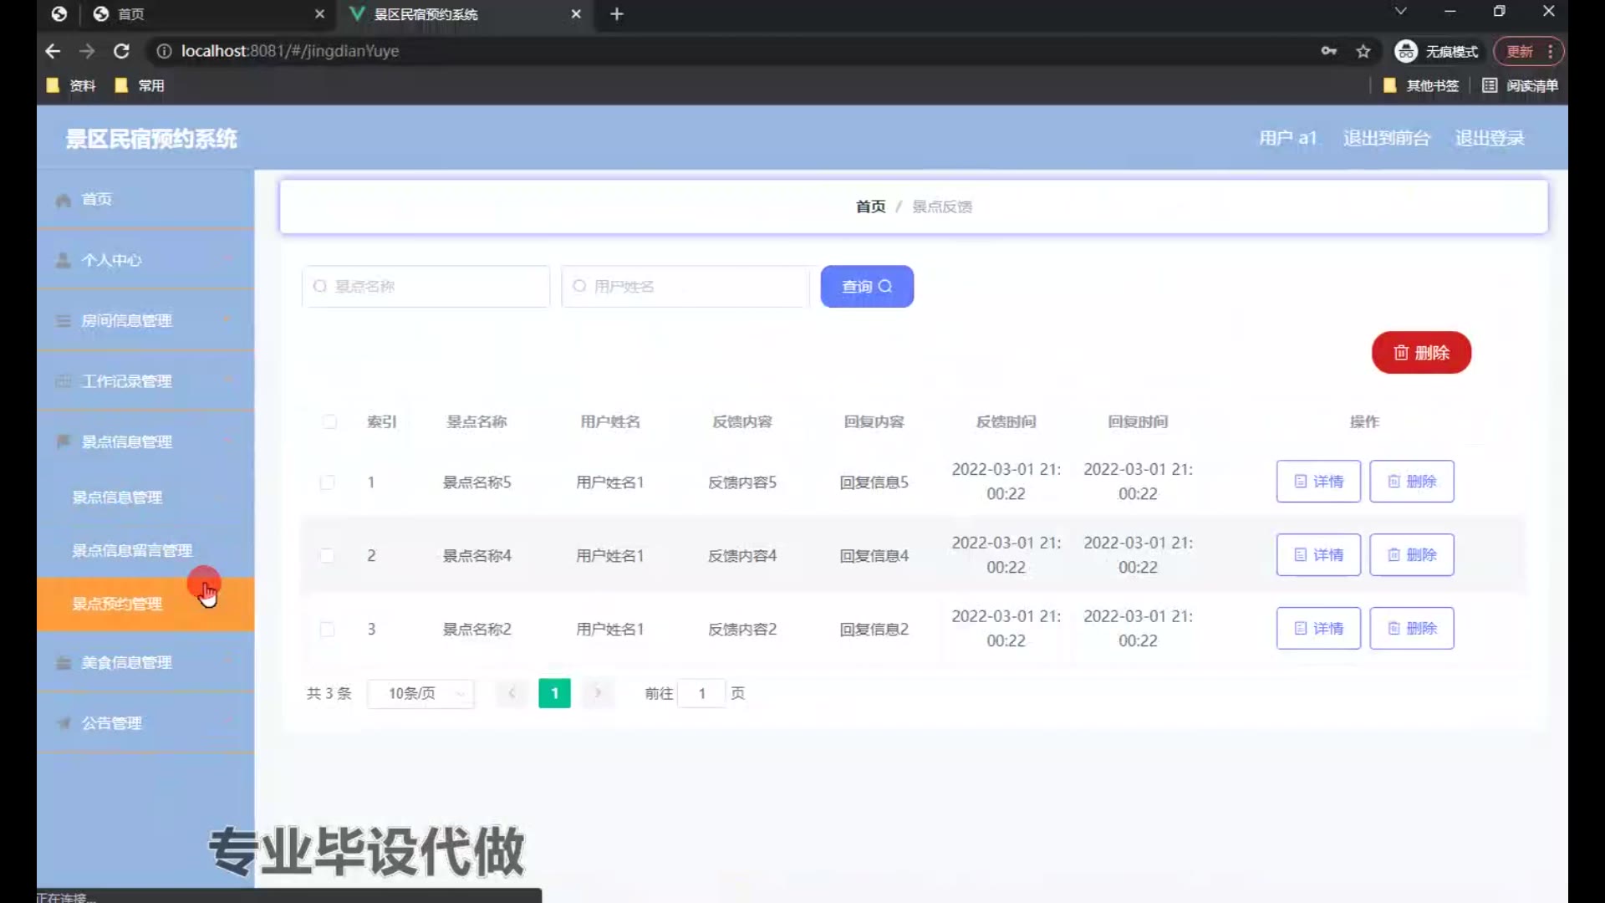Switch to the 首页 browser tab

pos(130,14)
